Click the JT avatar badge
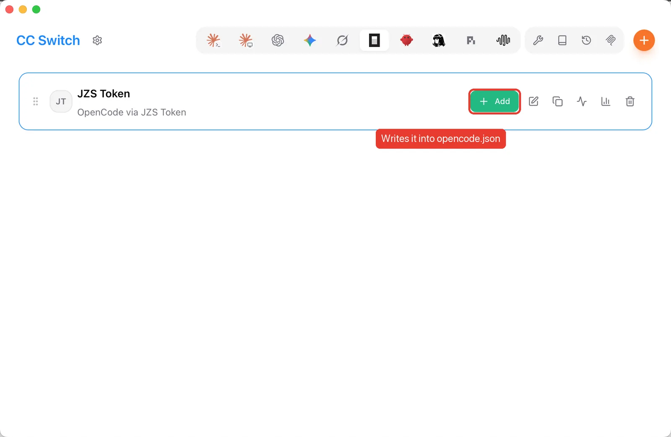Screen dimensions: 671x437 tap(61, 101)
